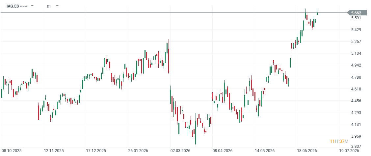The image size is (371, 156).
Task: Click the 4.942 price axis label
Action: [x=356, y=65]
